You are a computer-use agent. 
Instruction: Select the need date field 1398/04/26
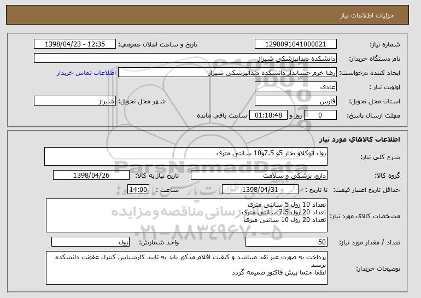click(91, 176)
